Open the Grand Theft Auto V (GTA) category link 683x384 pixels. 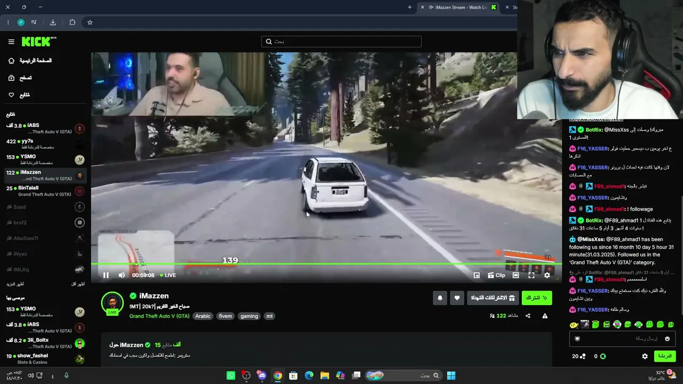[x=159, y=316]
